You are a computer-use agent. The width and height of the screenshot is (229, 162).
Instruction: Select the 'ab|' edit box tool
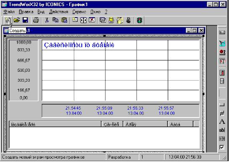pyautogui.click(x=222, y=130)
